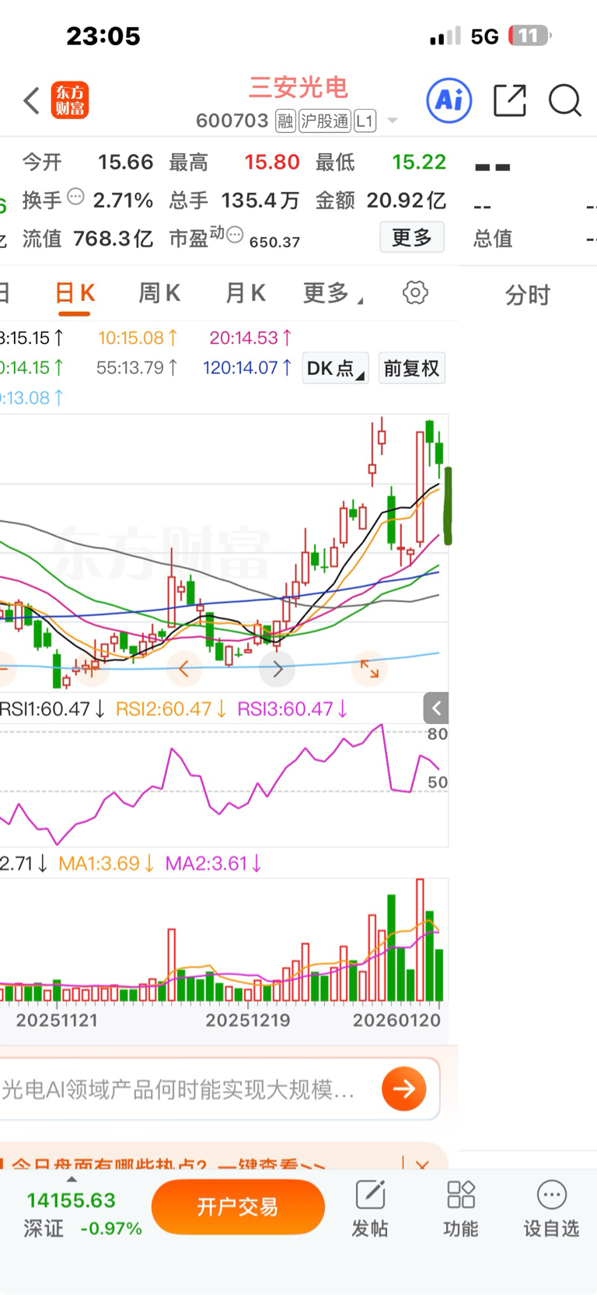
Task: Move chart right with gray arrow
Action: 278,668
